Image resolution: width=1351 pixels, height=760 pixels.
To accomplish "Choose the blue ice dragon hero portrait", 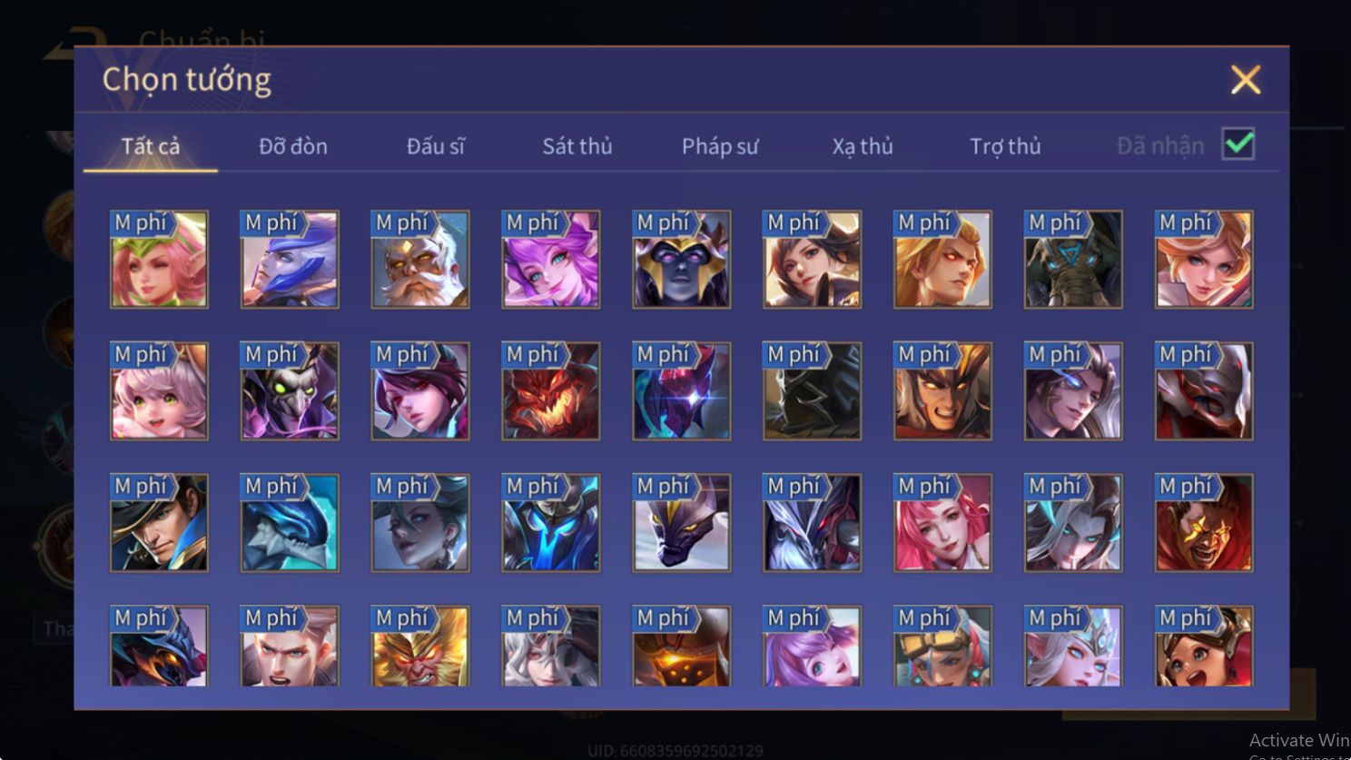I will click(x=290, y=523).
